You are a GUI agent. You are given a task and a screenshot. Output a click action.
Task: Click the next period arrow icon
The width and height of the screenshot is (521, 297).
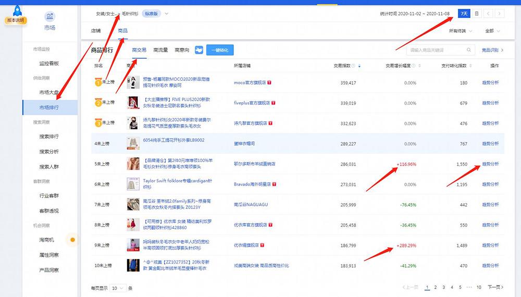tap(500, 14)
